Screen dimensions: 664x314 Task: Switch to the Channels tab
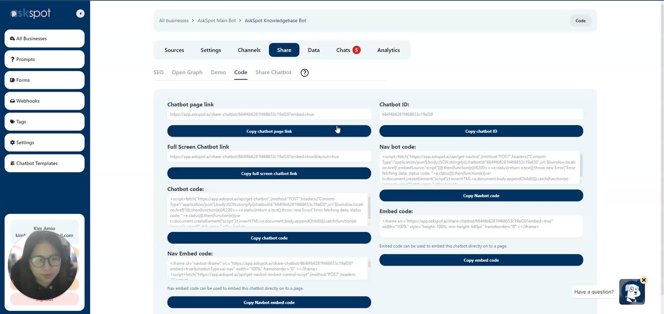point(249,50)
